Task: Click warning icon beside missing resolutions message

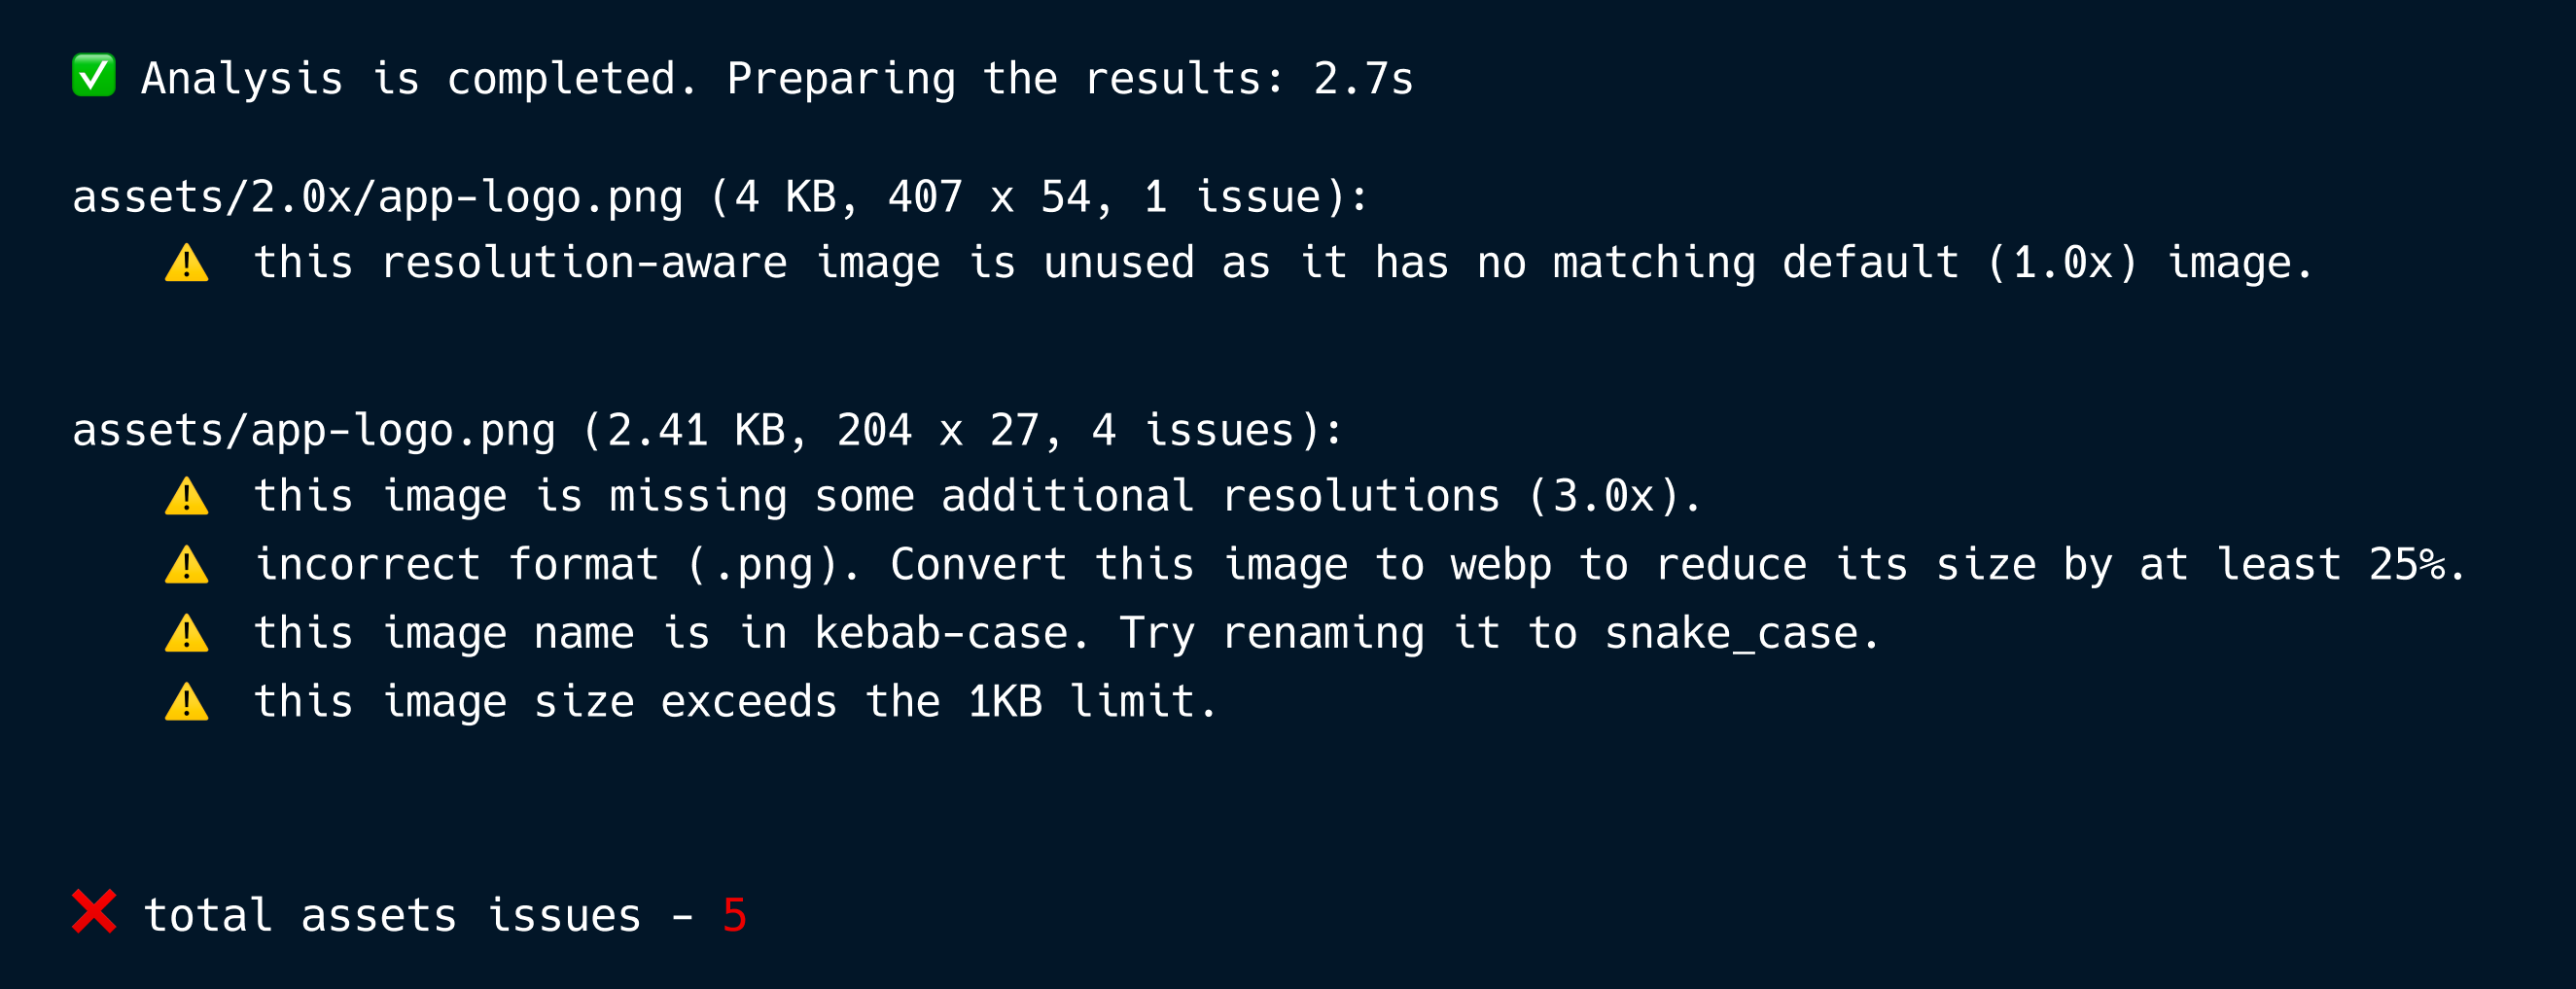Action: tap(187, 497)
